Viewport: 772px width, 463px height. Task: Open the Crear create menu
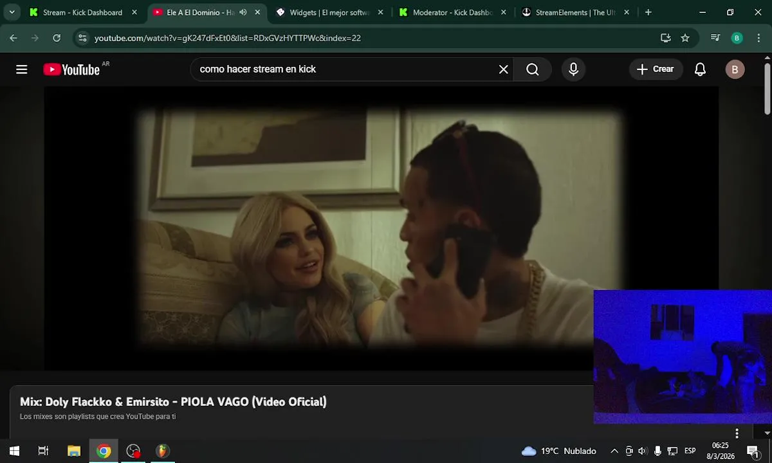[656, 69]
